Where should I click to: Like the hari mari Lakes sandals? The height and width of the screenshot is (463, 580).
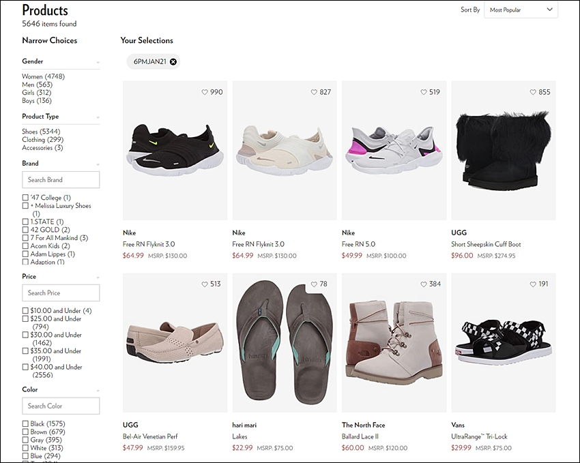pos(315,284)
